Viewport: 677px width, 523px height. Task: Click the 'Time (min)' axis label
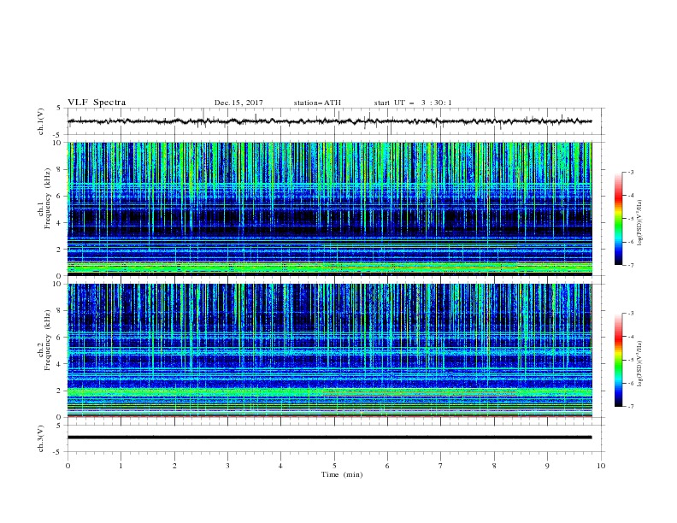pyautogui.click(x=342, y=474)
